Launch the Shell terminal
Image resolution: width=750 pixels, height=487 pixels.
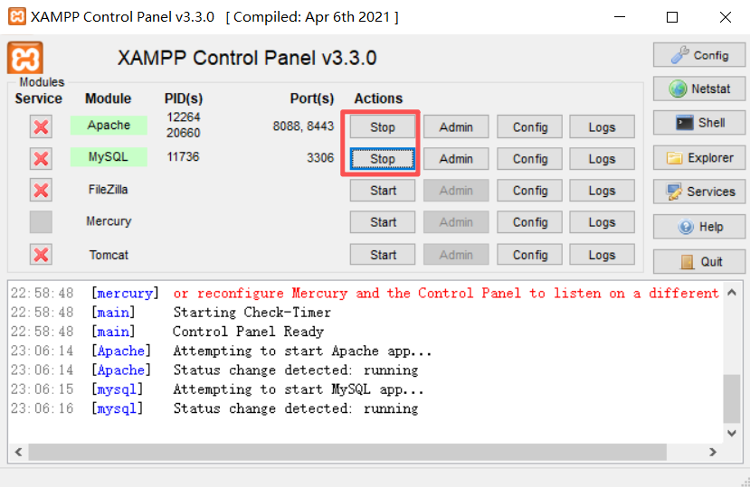coord(698,123)
